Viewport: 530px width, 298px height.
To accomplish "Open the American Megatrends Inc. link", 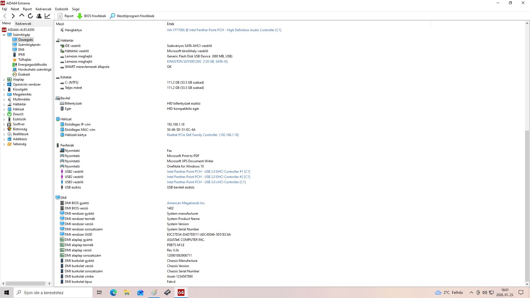I will tap(186, 203).
